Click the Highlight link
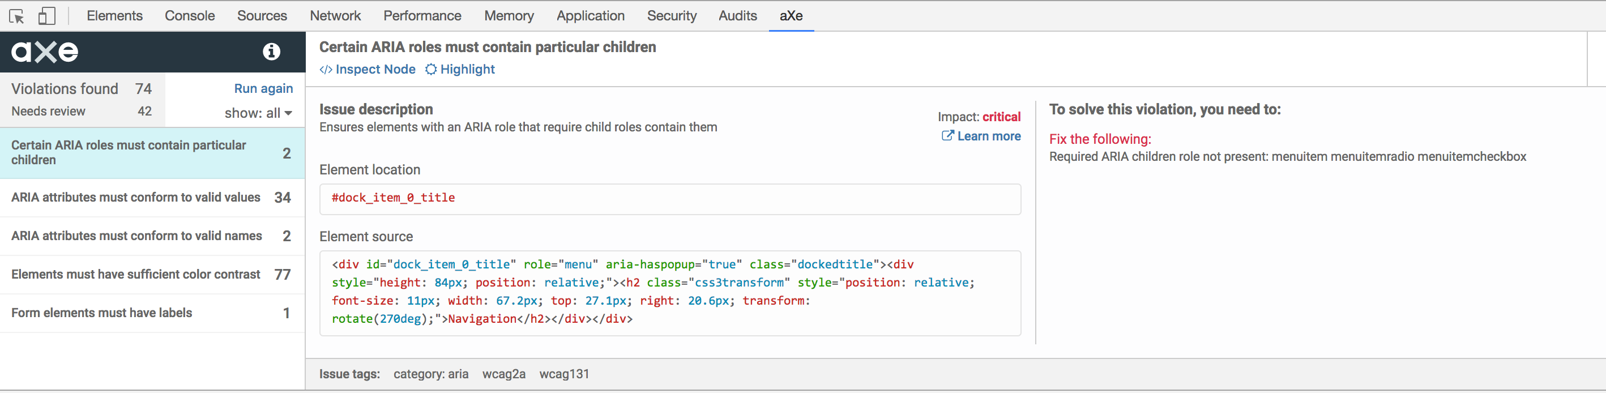Screen dimensions: 1606x393 (468, 69)
